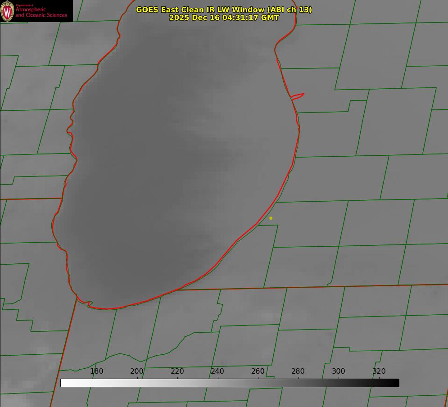Click the 200 colorbar label
Viewport: 448px width, 407px height.
pos(137,371)
